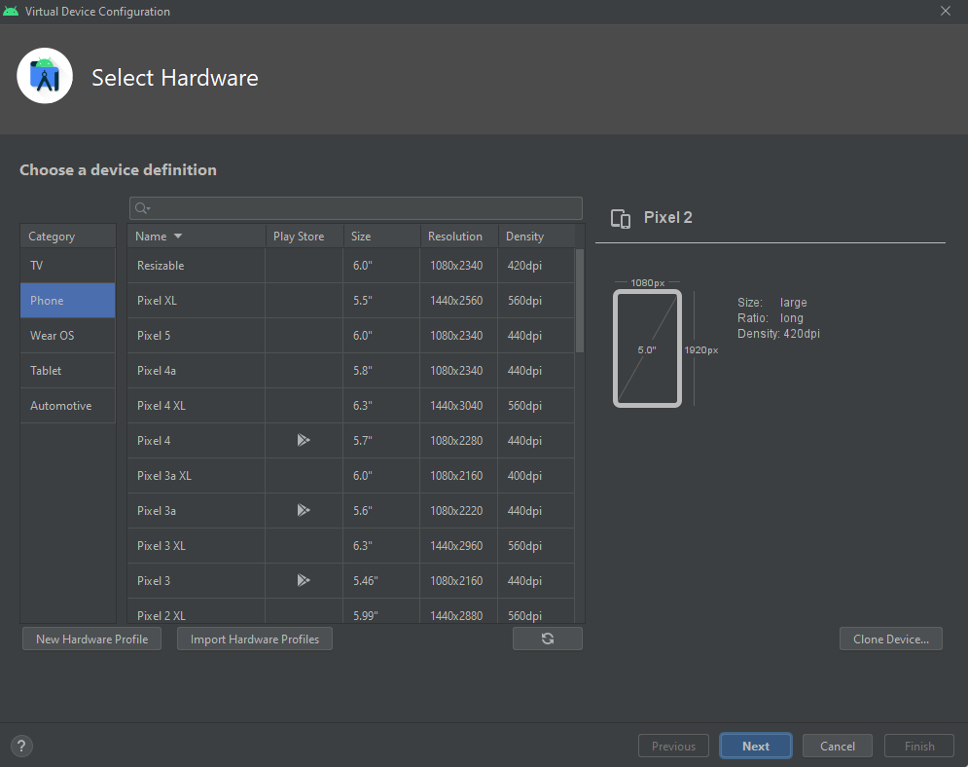Click the device preview icon beside Pixel 2
The width and height of the screenshot is (968, 767).
click(x=621, y=218)
